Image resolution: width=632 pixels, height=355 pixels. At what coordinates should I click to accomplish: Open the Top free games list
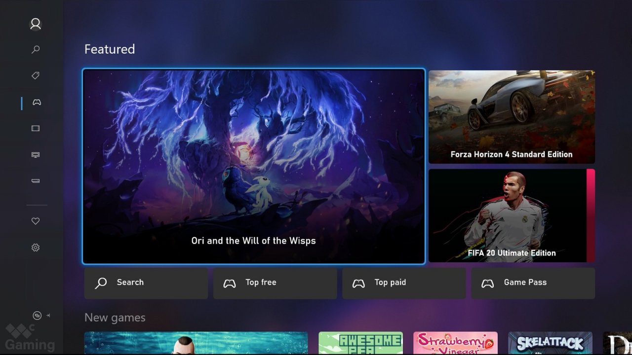[x=275, y=283]
